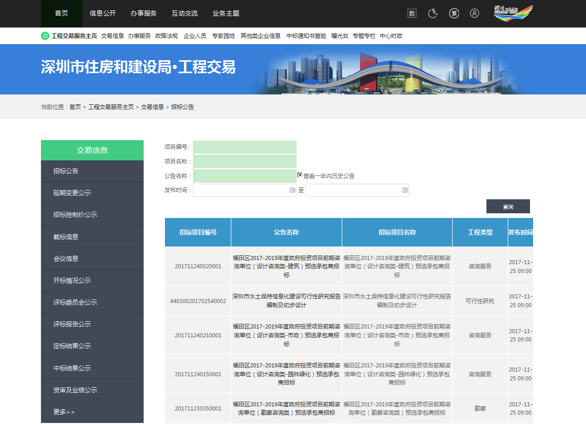
Task: Click the 招标项目编号 column header
Action: [198, 232]
